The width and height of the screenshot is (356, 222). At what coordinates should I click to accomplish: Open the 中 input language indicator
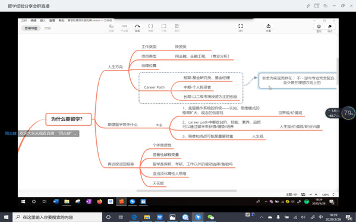(320, 217)
